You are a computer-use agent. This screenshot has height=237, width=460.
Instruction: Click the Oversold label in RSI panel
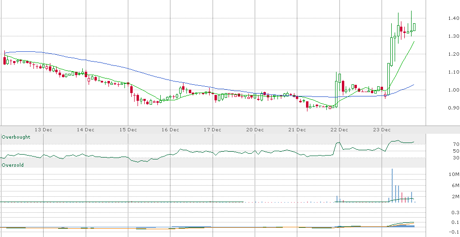13,165
